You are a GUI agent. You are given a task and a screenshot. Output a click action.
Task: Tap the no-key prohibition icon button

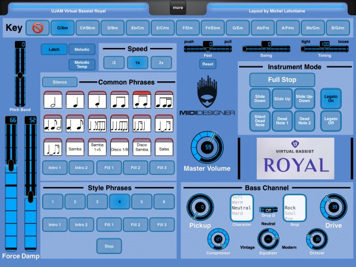(37, 28)
